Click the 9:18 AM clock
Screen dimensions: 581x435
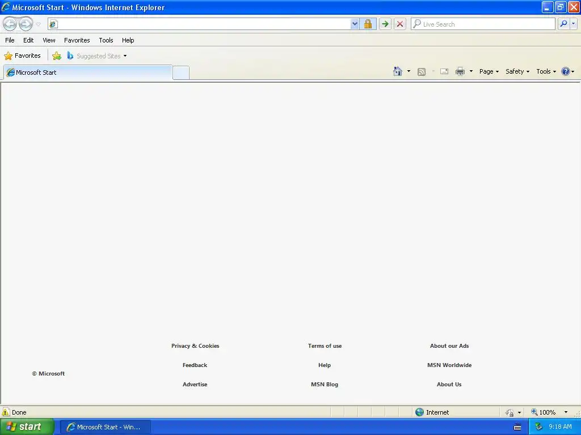tap(560, 427)
